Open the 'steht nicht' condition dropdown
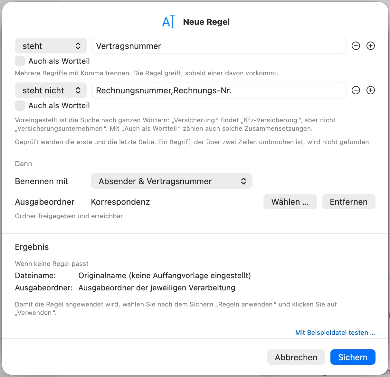This screenshot has height=377, width=390. (51, 90)
